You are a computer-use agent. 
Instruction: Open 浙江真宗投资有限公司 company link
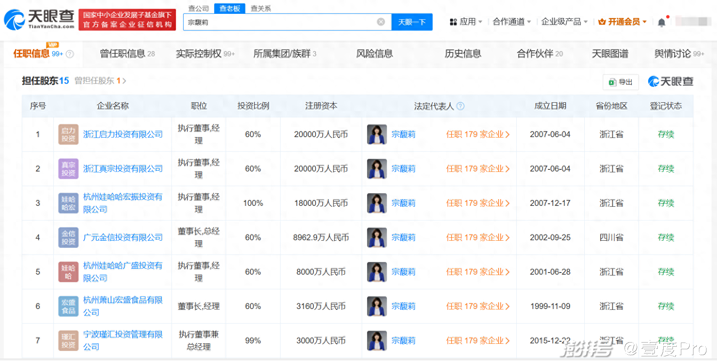[123, 169]
